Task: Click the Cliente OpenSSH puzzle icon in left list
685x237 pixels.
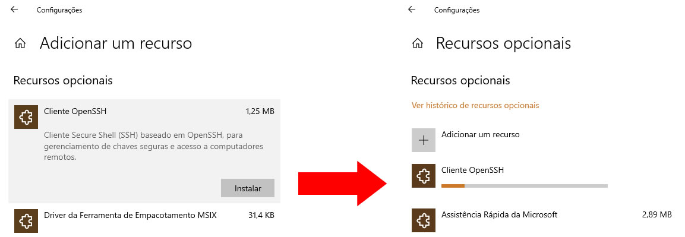Action: pyautogui.click(x=26, y=117)
